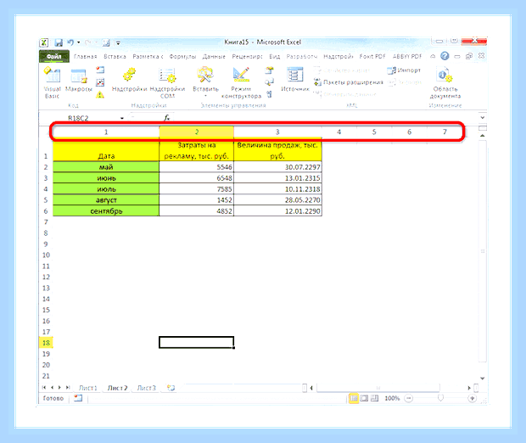Select the cell with value 7585
The image size is (526, 443).
[x=197, y=189]
